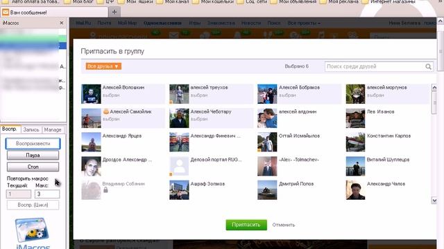Switch to the Запись tab
The width and height of the screenshot is (444, 249).
pos(31,129)
